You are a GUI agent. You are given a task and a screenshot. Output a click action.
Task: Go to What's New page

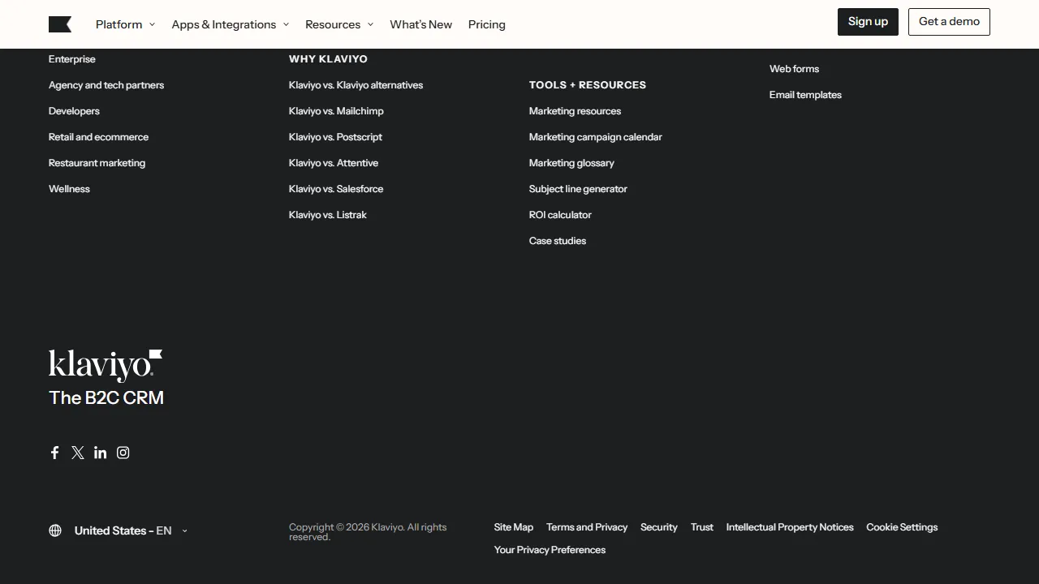point(420,24)
